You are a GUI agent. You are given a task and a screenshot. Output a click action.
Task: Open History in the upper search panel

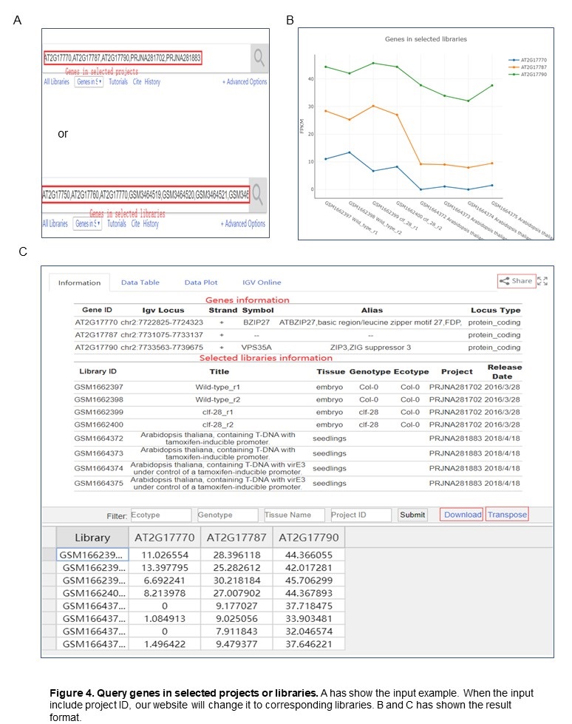click(x=153, y=82)
